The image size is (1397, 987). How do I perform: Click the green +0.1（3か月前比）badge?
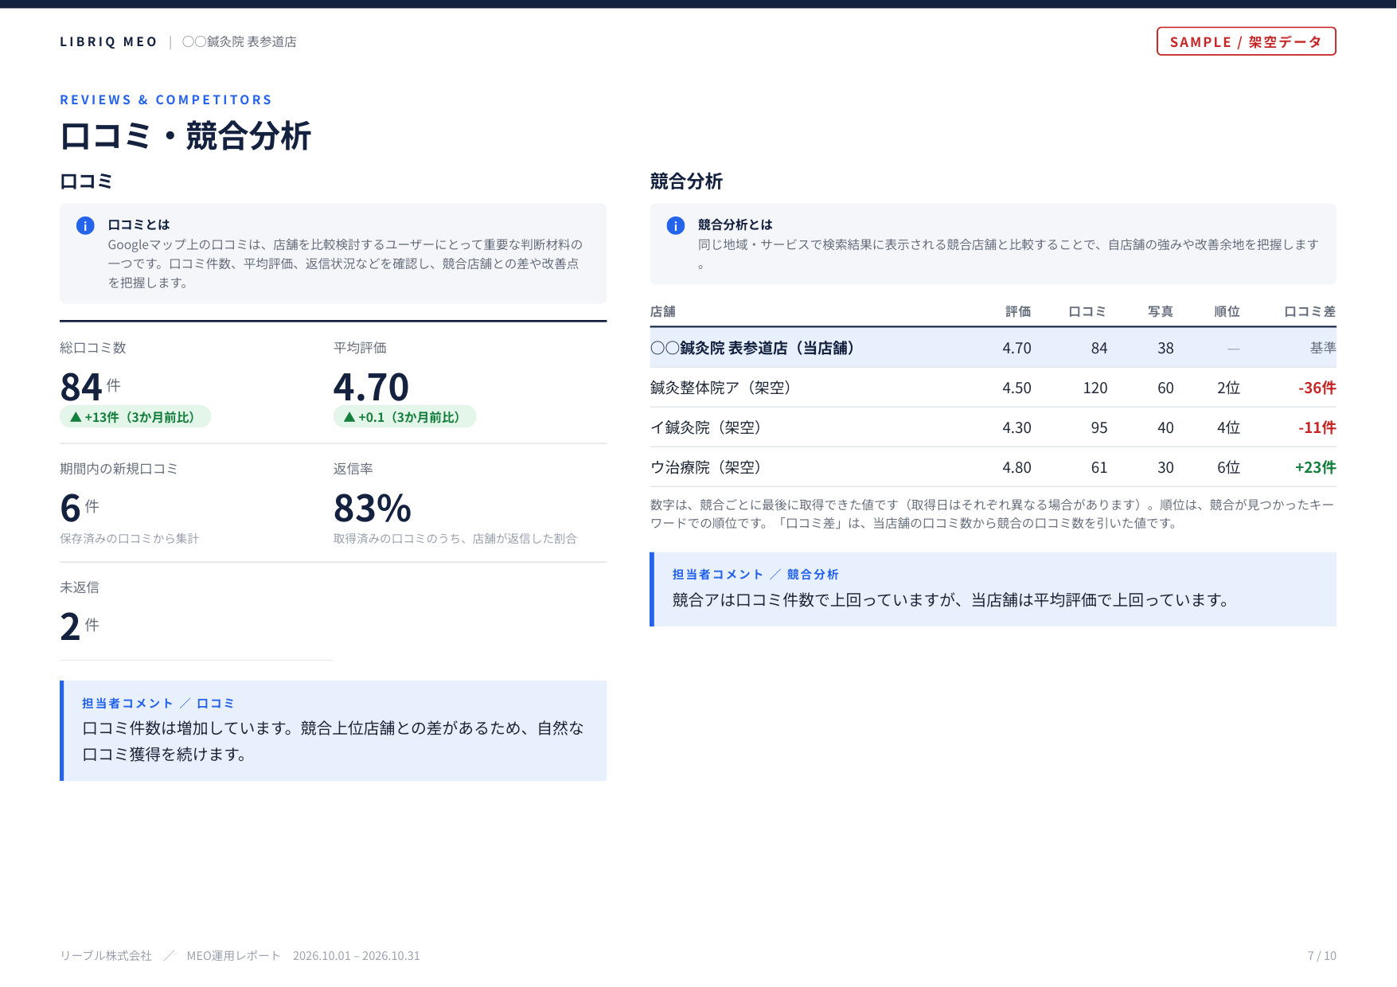point(404,417)
